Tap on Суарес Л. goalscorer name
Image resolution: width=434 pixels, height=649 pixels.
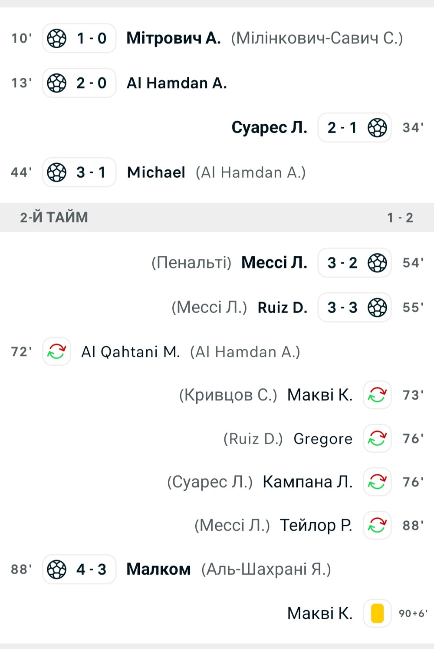[269, 128]
